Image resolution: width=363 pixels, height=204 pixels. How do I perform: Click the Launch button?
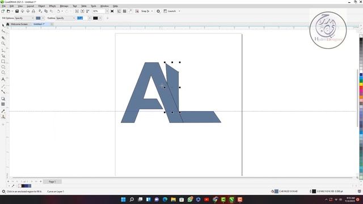point(170,11)
